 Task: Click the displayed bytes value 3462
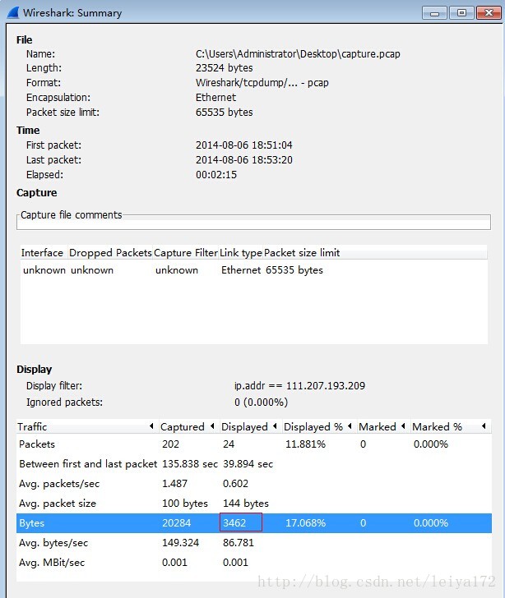[234, 523]
